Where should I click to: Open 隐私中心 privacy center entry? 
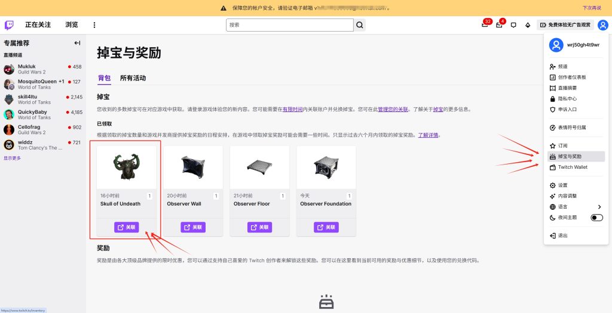[577, 99]
